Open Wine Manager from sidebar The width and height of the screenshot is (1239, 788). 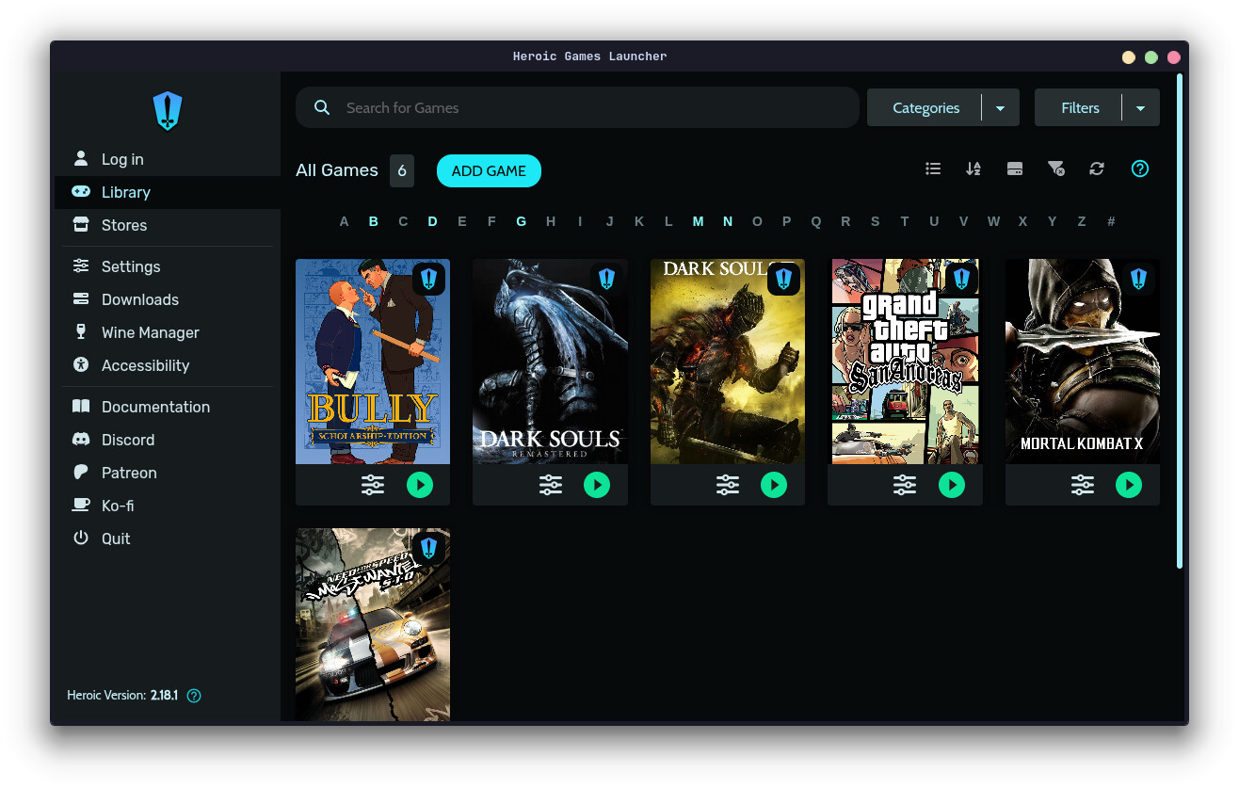click(150, 332)
